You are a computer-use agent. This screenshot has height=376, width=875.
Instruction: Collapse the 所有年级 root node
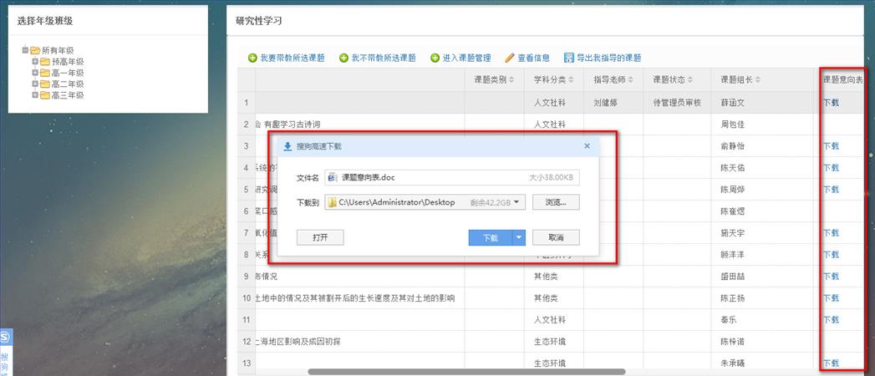(25, 50)
